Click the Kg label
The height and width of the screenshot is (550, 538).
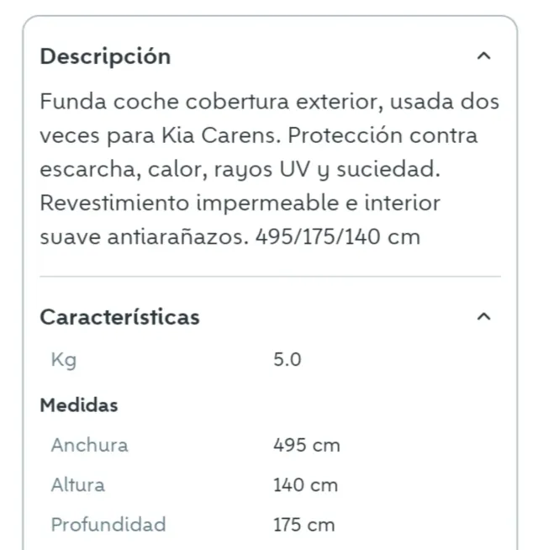click(64, 360)
